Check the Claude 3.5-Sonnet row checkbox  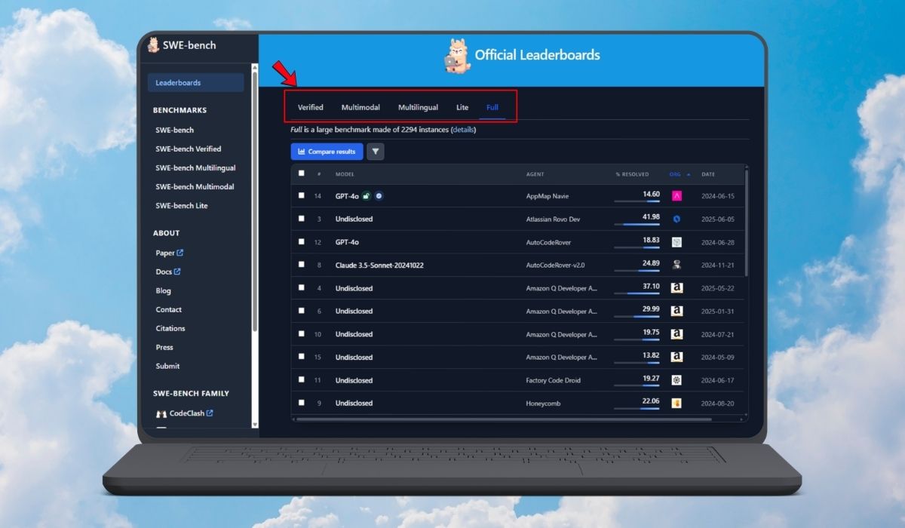[x=302, y=265]
